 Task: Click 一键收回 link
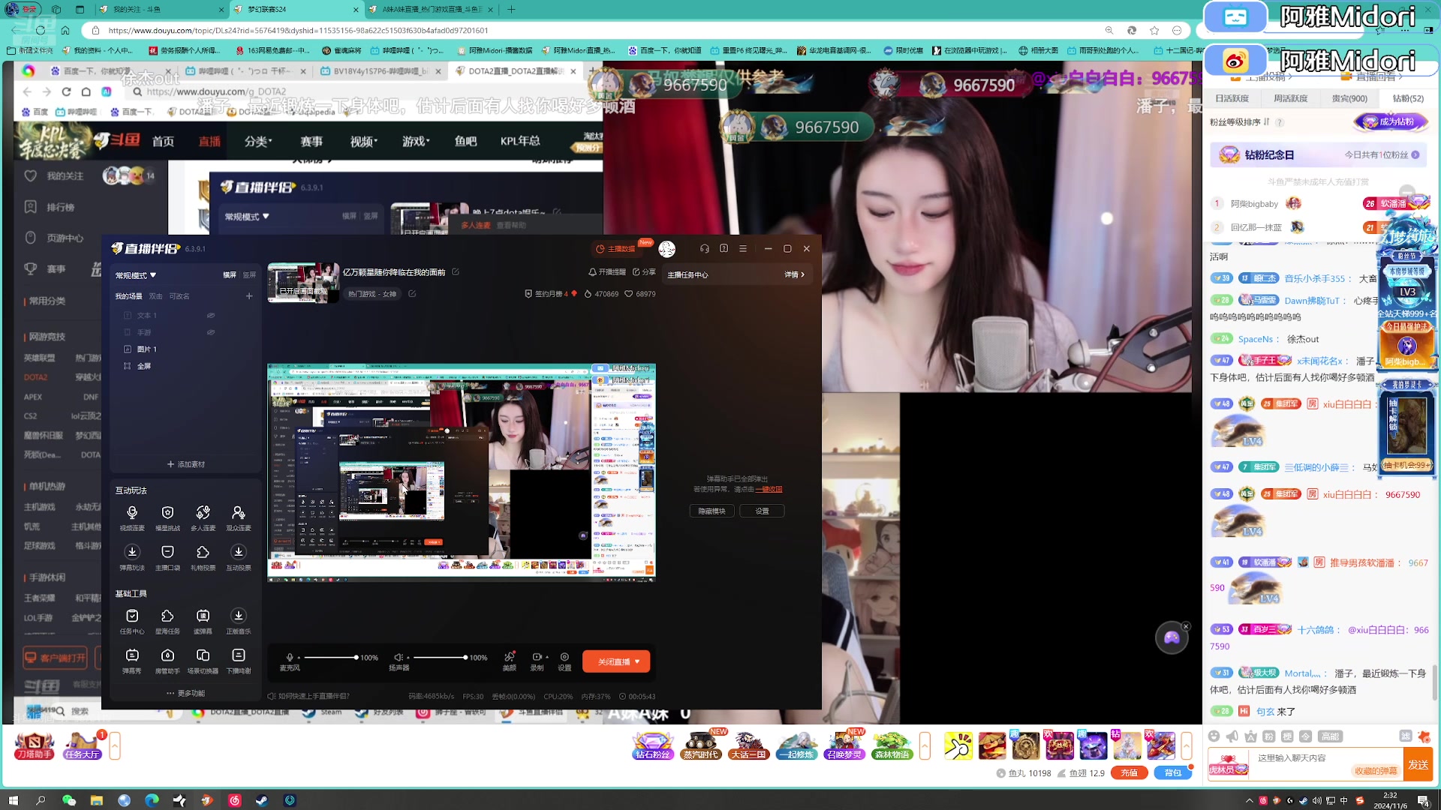pyautogui.click(x=769, y=489)
